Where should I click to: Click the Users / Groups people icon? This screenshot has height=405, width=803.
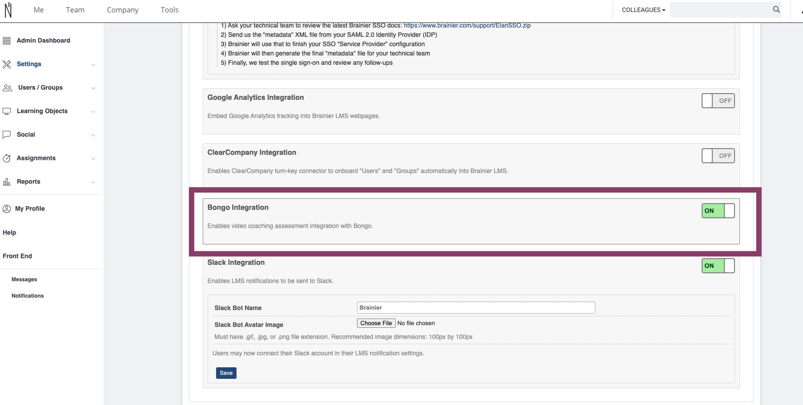[x=7, y=88]
